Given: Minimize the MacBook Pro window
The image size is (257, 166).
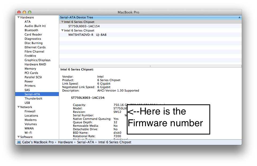Looking at the screenshot, I should click(24, 12).
